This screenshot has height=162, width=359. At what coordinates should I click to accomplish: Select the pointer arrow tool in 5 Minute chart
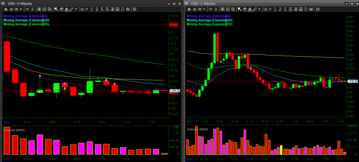pos(56,9)
